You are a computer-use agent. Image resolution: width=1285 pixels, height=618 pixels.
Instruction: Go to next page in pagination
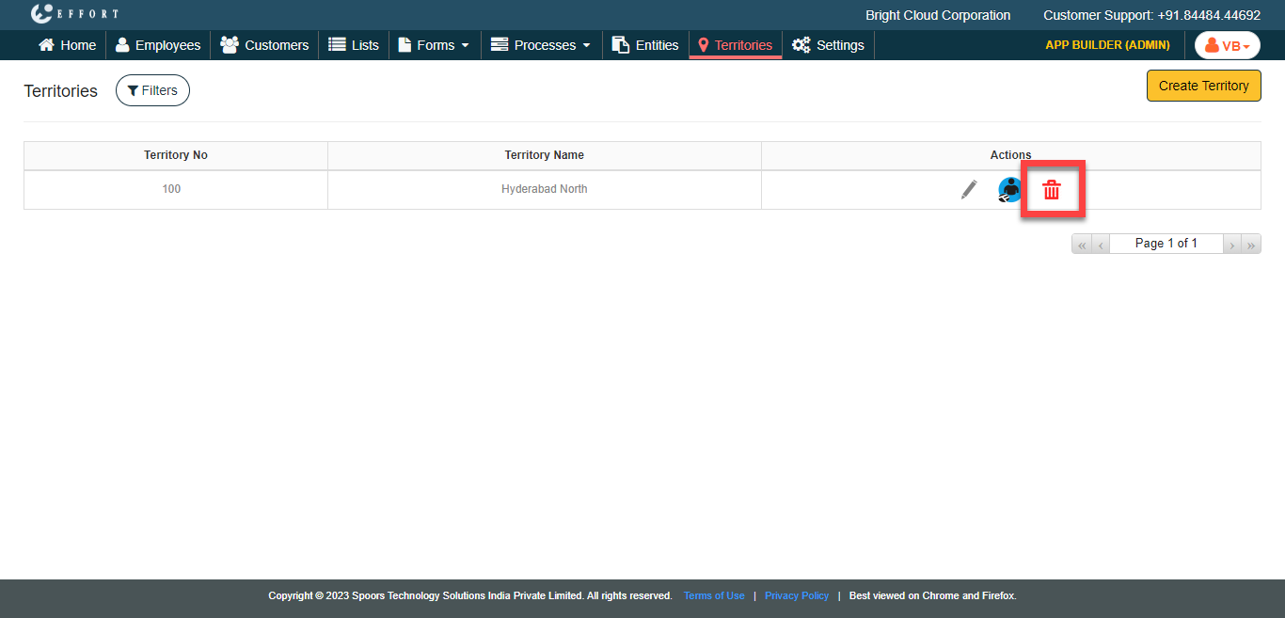click(1231, 245)
